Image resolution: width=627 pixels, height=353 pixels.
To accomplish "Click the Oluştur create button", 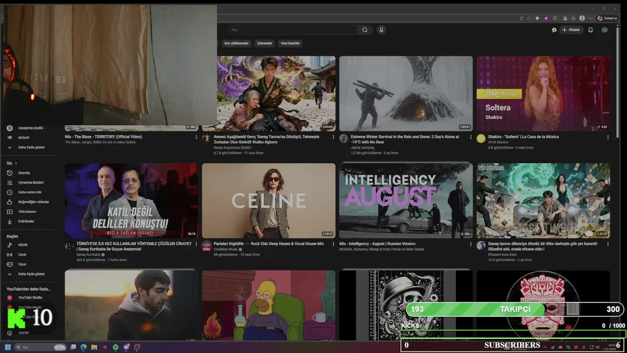I will 571,30.
